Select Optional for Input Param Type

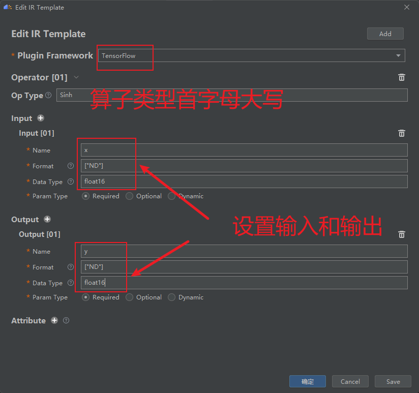click(x=129, y=196)
